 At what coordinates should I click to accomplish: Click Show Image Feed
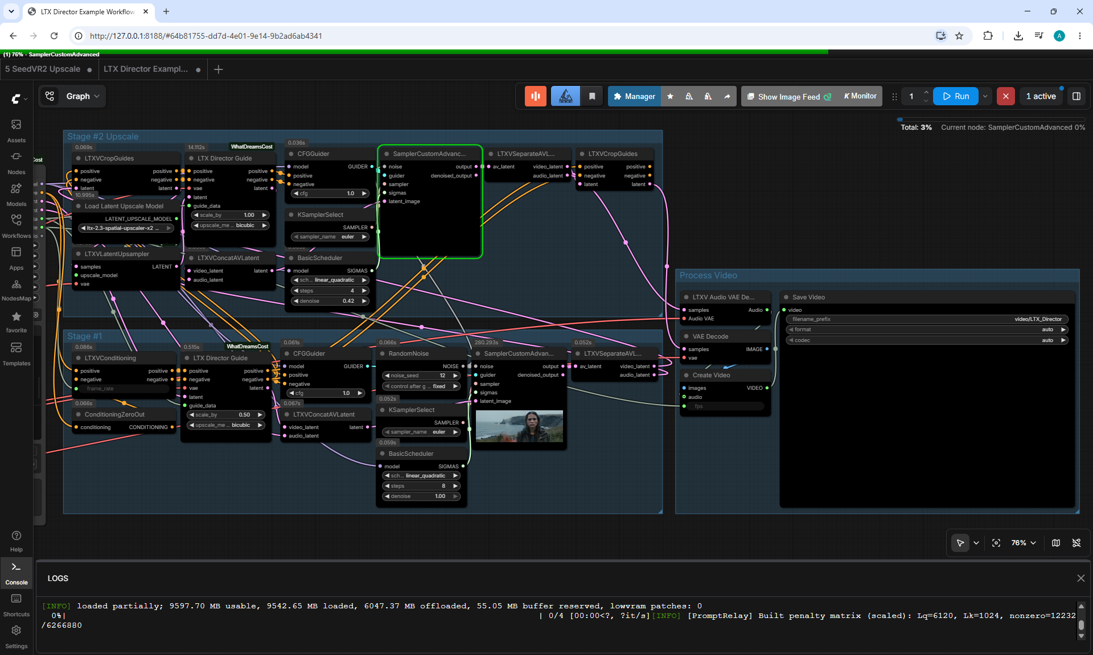[x=789, y=96]
